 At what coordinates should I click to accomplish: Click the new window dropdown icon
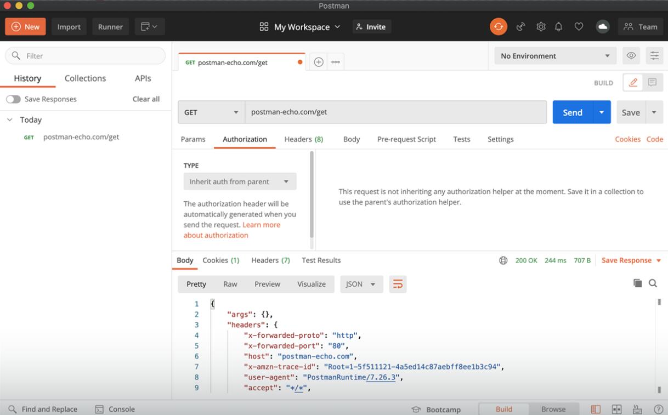[x=149, y=26]
